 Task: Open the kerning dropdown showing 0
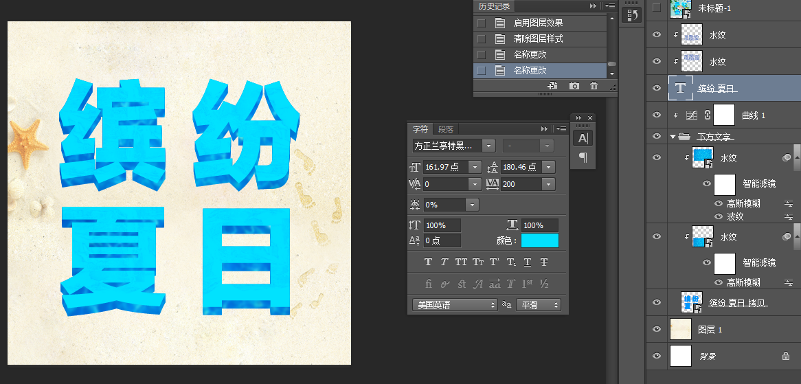pos(475,184)
